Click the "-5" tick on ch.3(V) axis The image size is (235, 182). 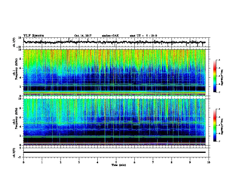pyautogui.click(x=20, y=157)
